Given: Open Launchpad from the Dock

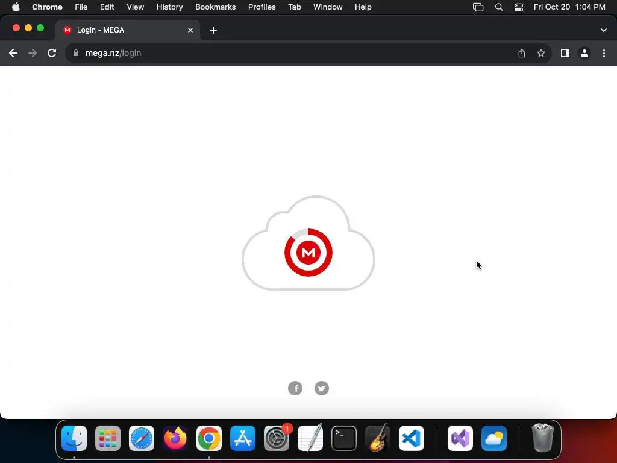Looking at the screenshot, I should pos(108,438).
